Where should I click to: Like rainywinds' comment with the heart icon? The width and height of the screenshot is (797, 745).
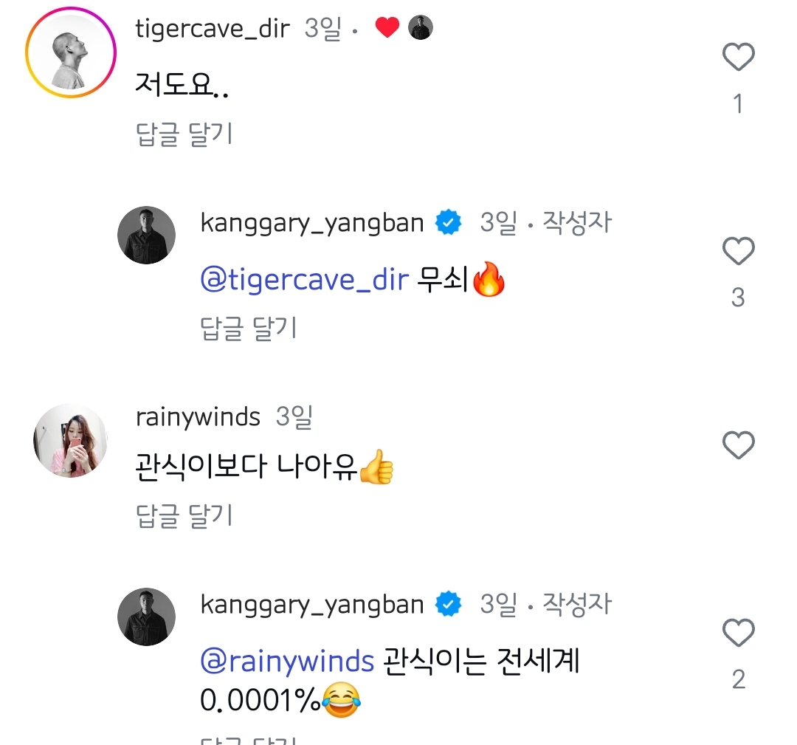click(x=738, y=445)
